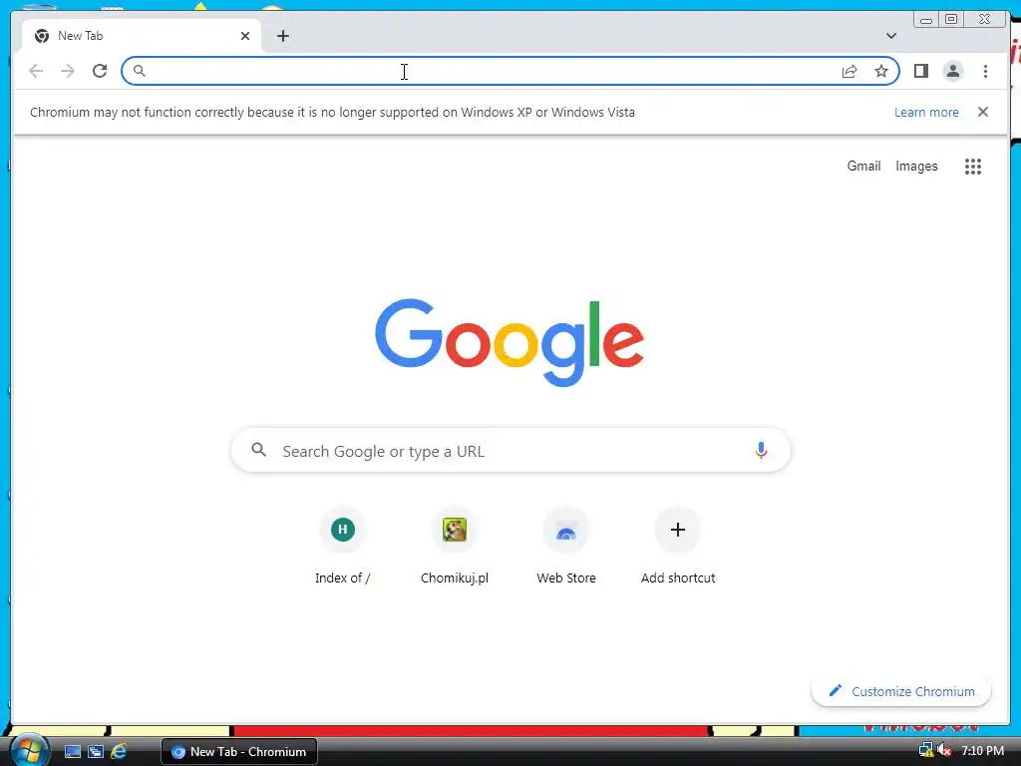Click the 7:10 PM taskbar clock

click(982, 751)
